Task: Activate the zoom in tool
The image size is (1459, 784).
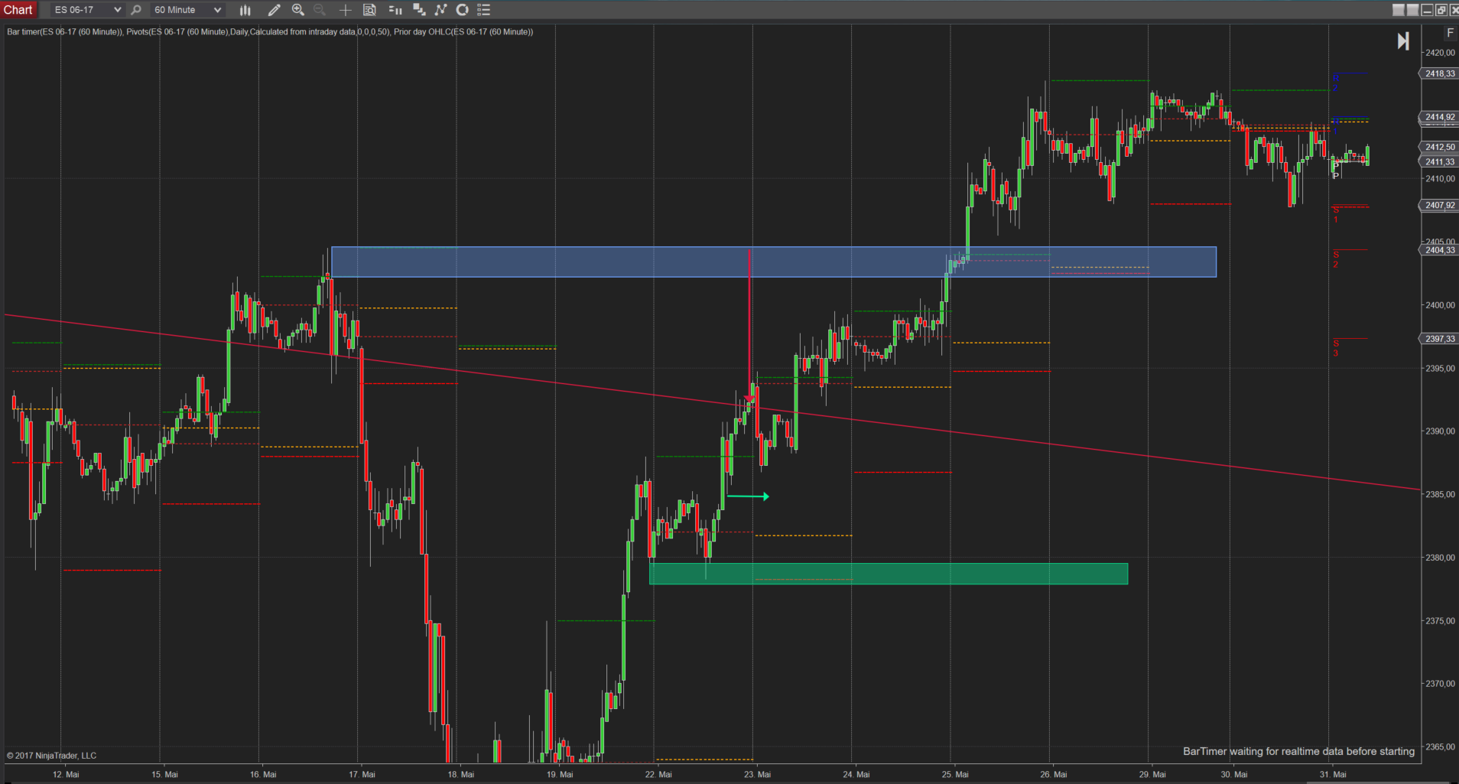Action: point(298,10)
